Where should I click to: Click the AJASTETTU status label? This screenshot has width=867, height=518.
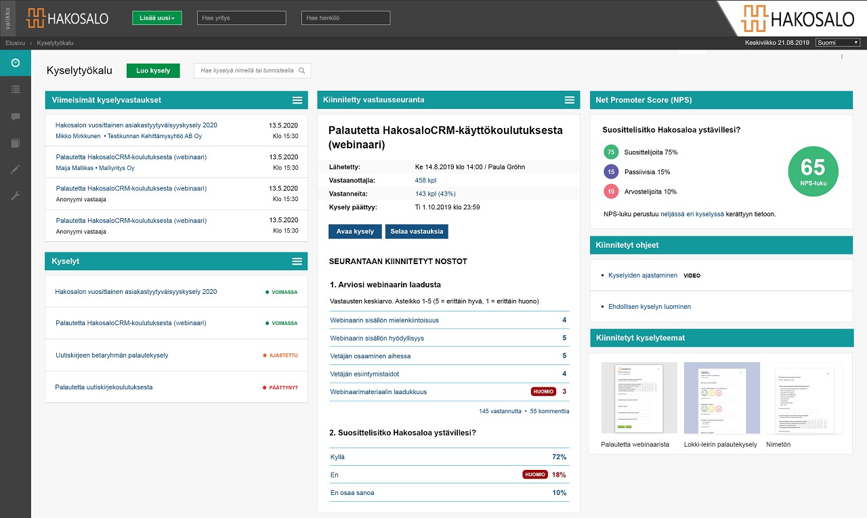tap(283, 355)
